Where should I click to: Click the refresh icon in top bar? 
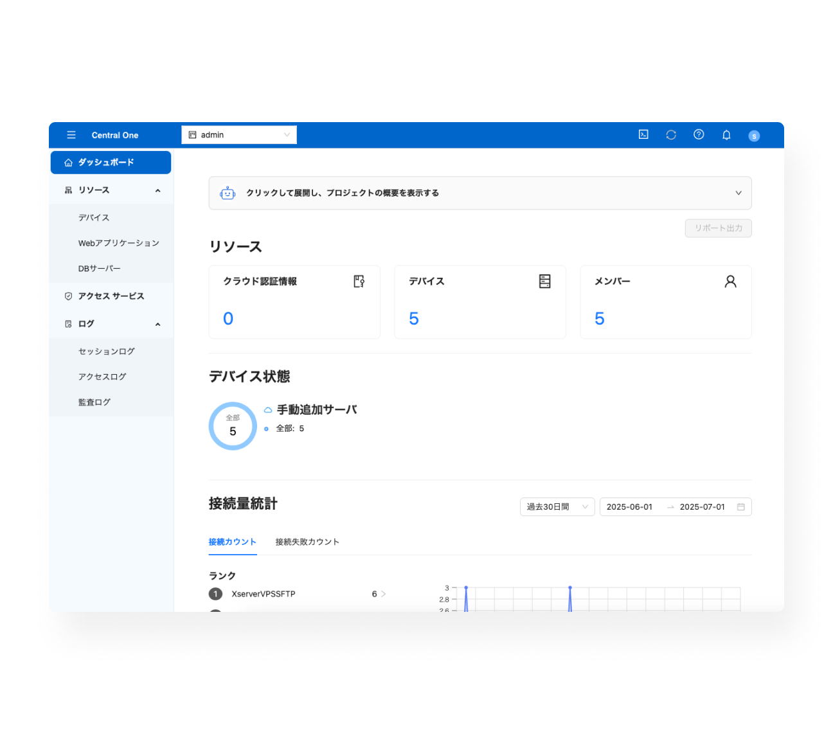671,134
